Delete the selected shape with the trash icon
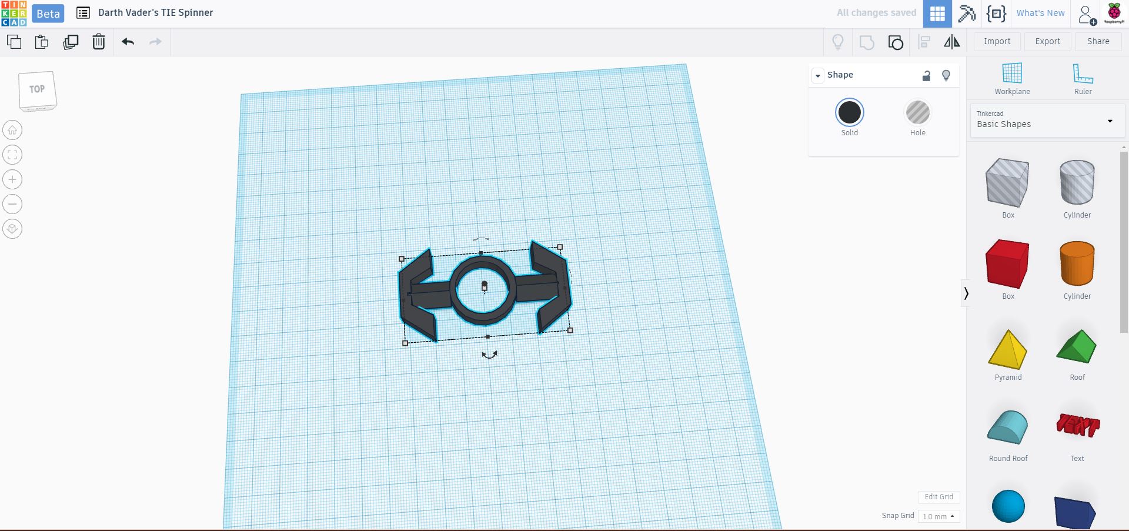This screenshot has width=1129, height=531. coord(99,42)
